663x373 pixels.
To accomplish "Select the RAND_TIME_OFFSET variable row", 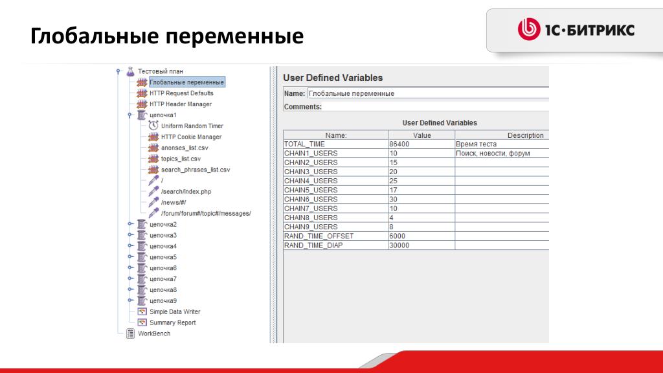I will coord(335,236).
